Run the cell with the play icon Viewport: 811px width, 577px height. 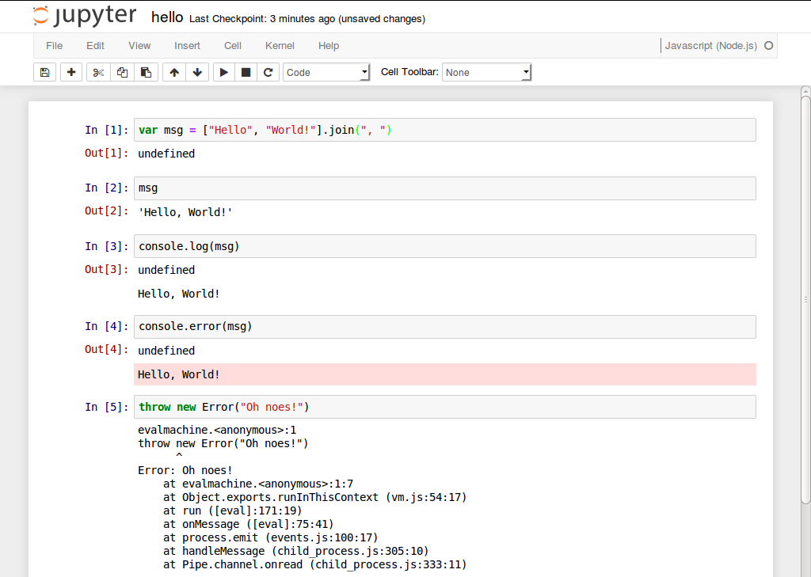coord(224,72)
